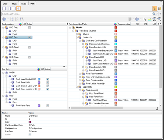This screenshot has width=164, height=140.
Task: Expand the Dash and Cowl Common node
Action: click(83, 44)
